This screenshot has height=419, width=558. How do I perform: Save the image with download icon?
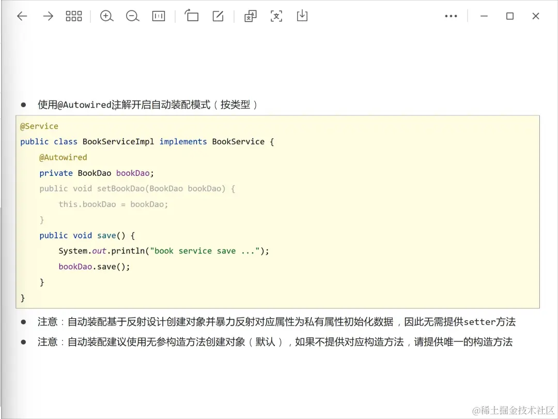click(x=302, y=16)
